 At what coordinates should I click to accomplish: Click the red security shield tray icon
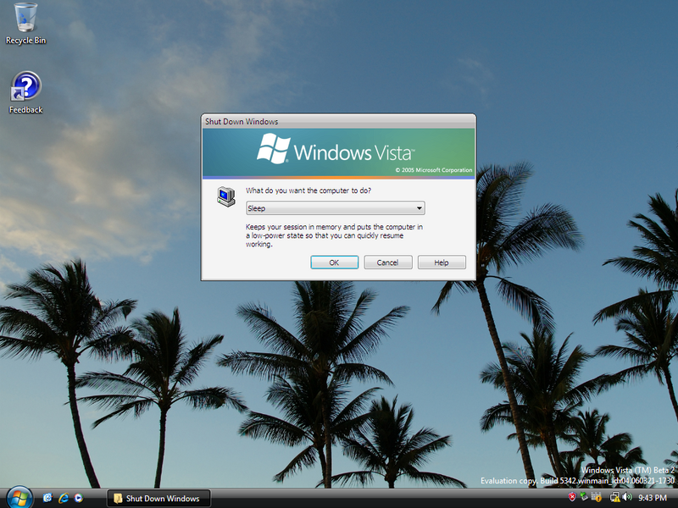pyautogui.click(x=572, y=497)
